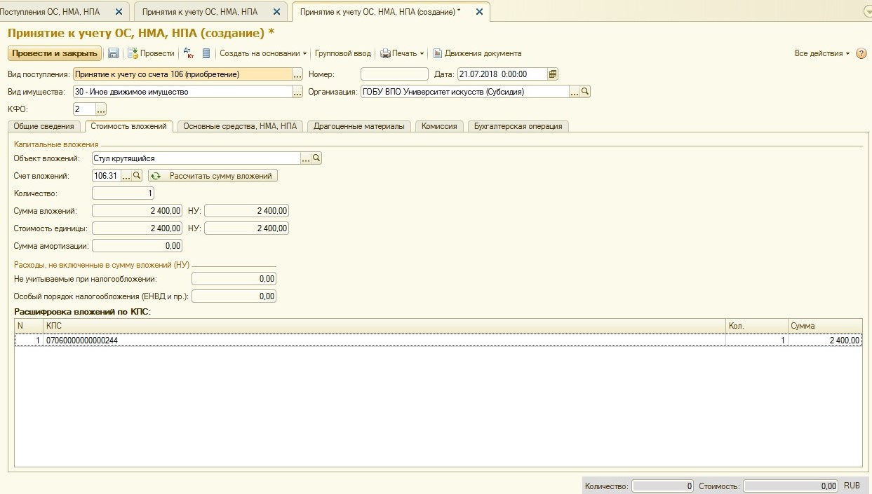This screenshot has width=872, height=494.
Task: Click the save diskette icon in toolbar
Action: [113, 53]
